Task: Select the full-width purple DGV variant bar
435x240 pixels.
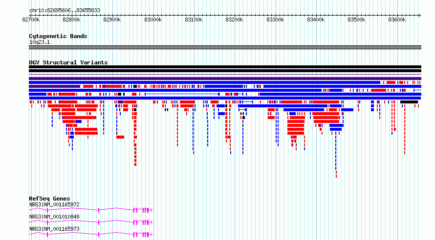Action: [225, 79]
